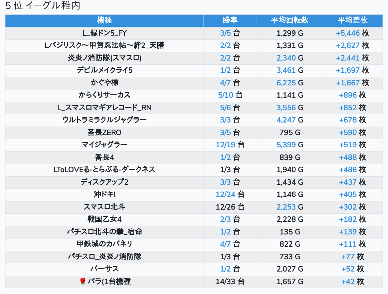Image resolution: width=388 pixels, height=294 pixels.
Task: Click the +42 枚 value
Action: pyautogui.click(x=353, y=281)
